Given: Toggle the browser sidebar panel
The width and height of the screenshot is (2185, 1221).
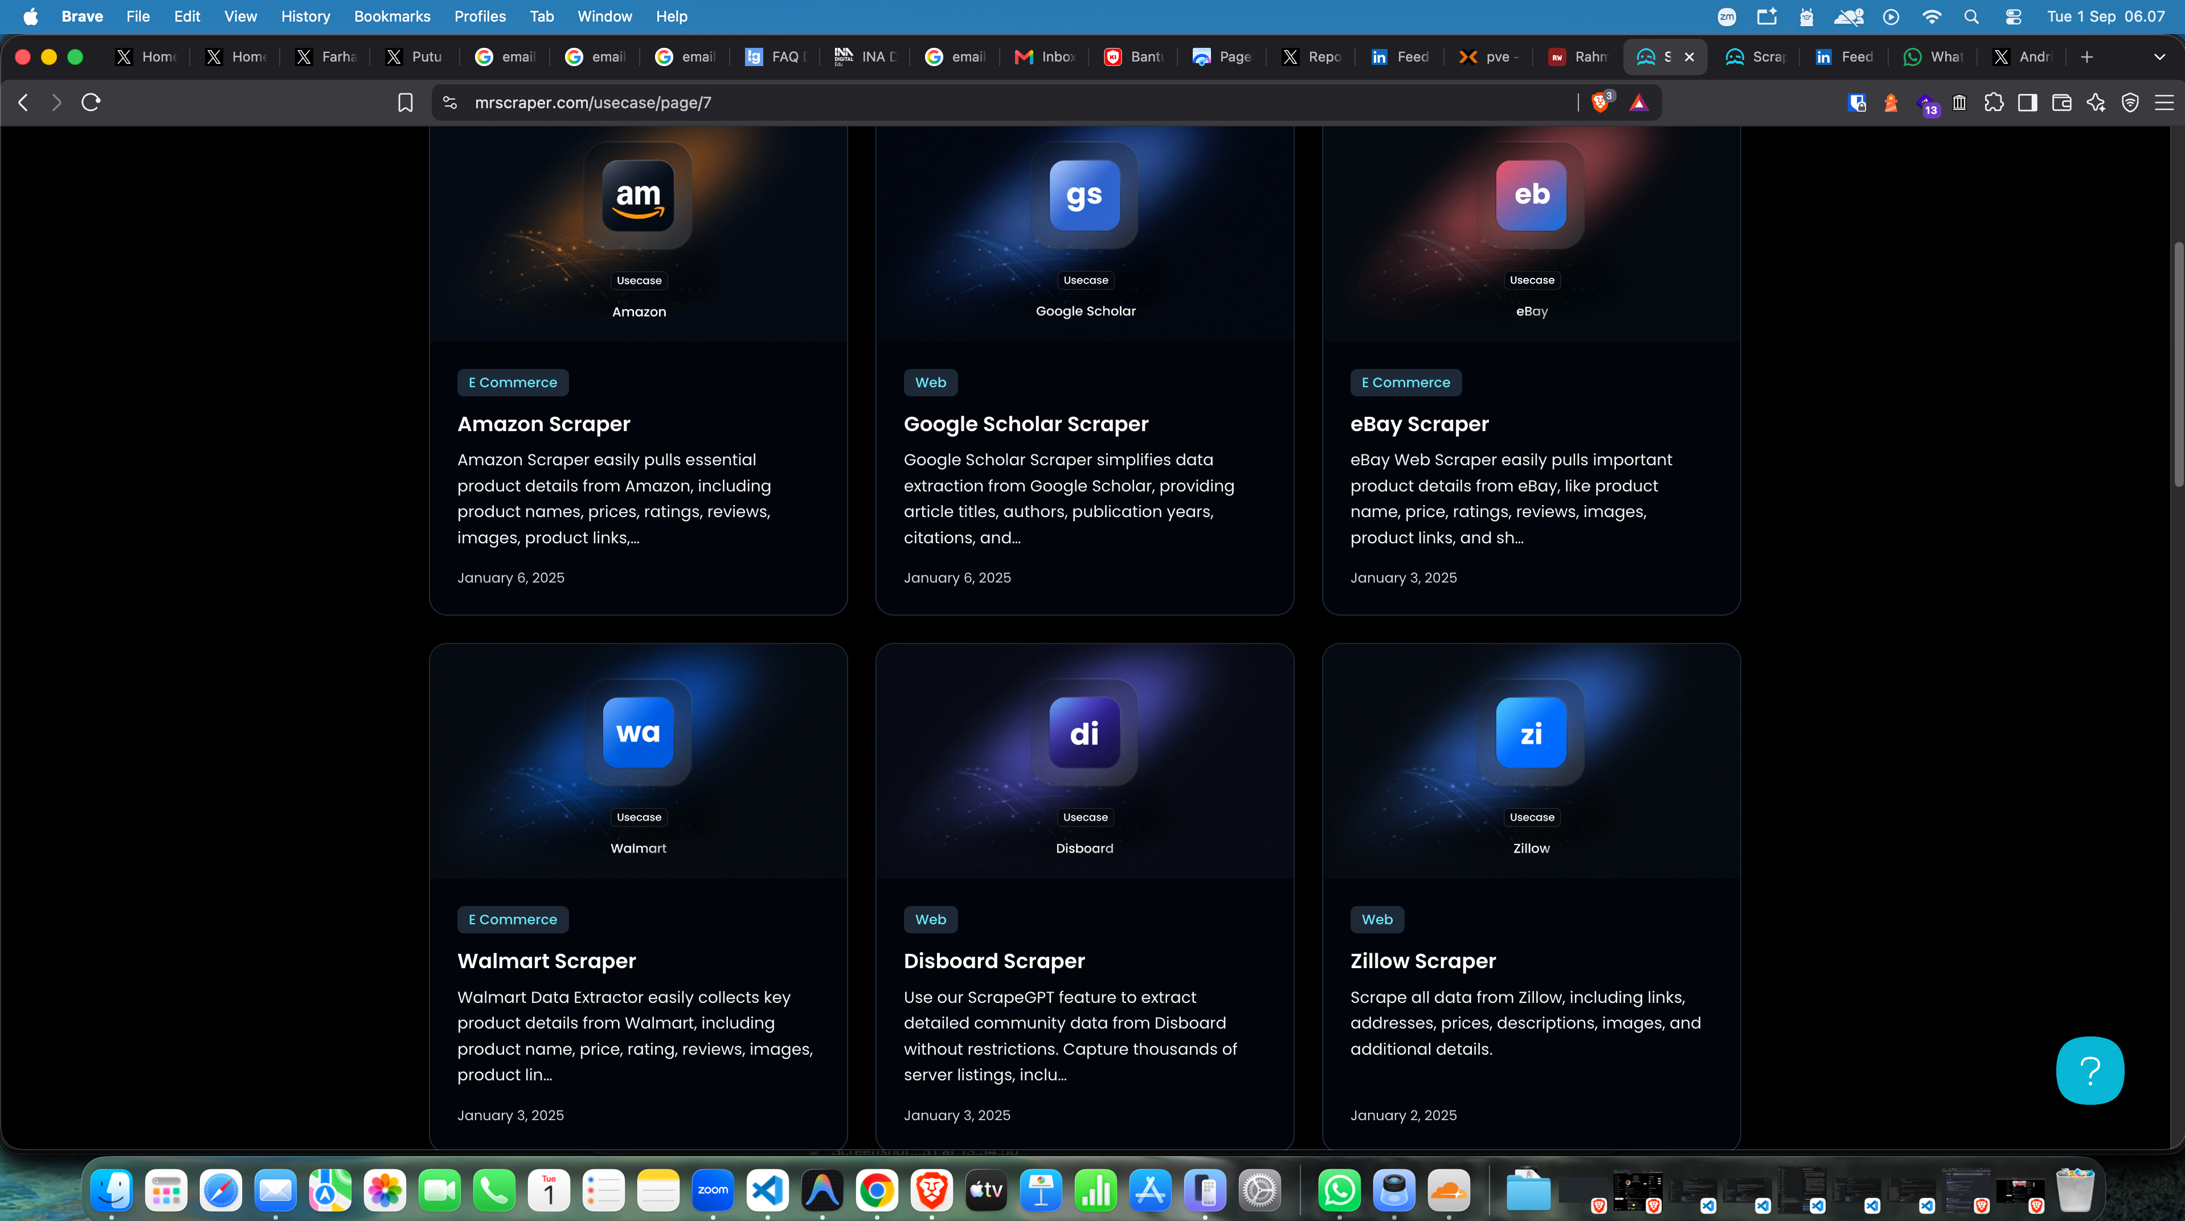Looking at the screenshot, I should click(x=2027, y=103).
